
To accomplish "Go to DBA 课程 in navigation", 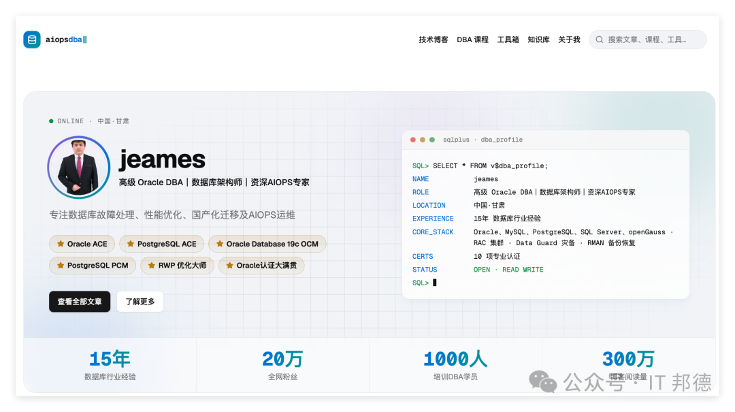I will [472, 40].
